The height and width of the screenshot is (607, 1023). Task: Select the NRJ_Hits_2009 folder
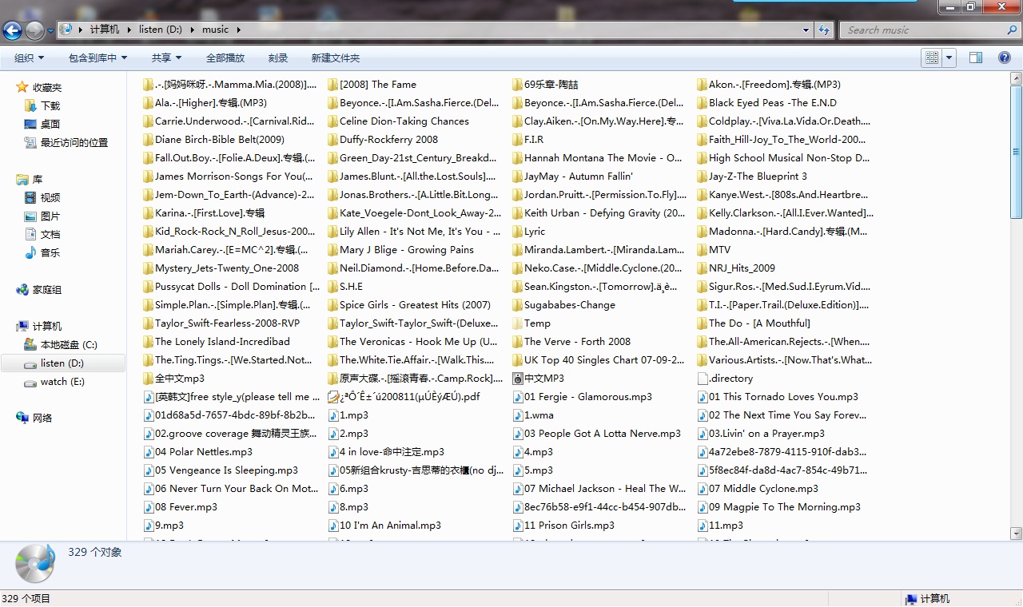736,268
